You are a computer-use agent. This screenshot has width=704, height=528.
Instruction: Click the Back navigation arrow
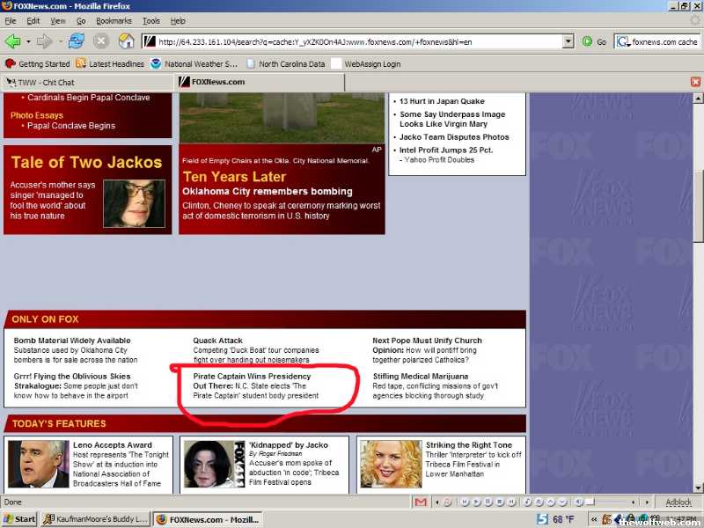(x=12, y=41)
